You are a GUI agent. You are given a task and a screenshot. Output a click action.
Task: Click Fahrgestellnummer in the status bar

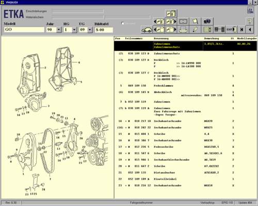141,203
